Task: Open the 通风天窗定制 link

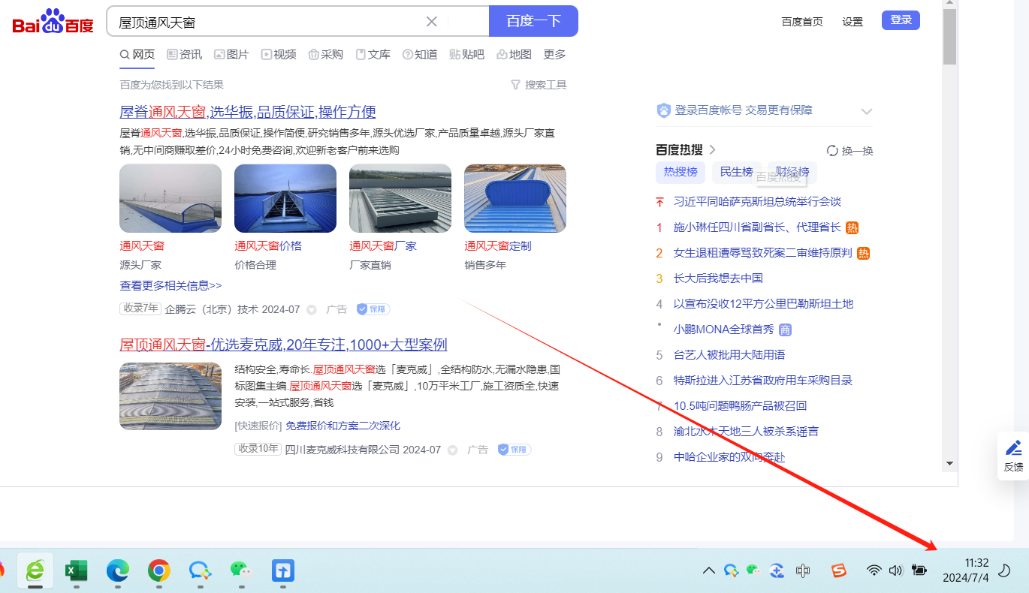Action: click(x=498, y=245)
